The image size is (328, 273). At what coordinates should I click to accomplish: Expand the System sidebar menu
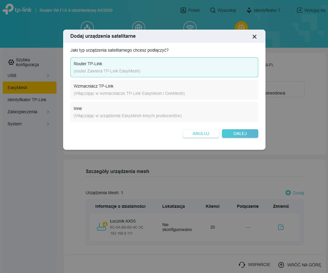(x=30, y=124)
